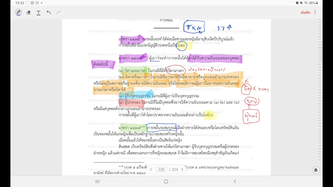Go to next page arrow
The image size is (333, 187).
point(182,169)
